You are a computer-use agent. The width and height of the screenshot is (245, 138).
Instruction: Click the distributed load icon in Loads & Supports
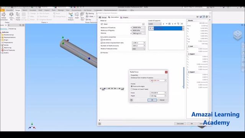click(x=169, y=24)
